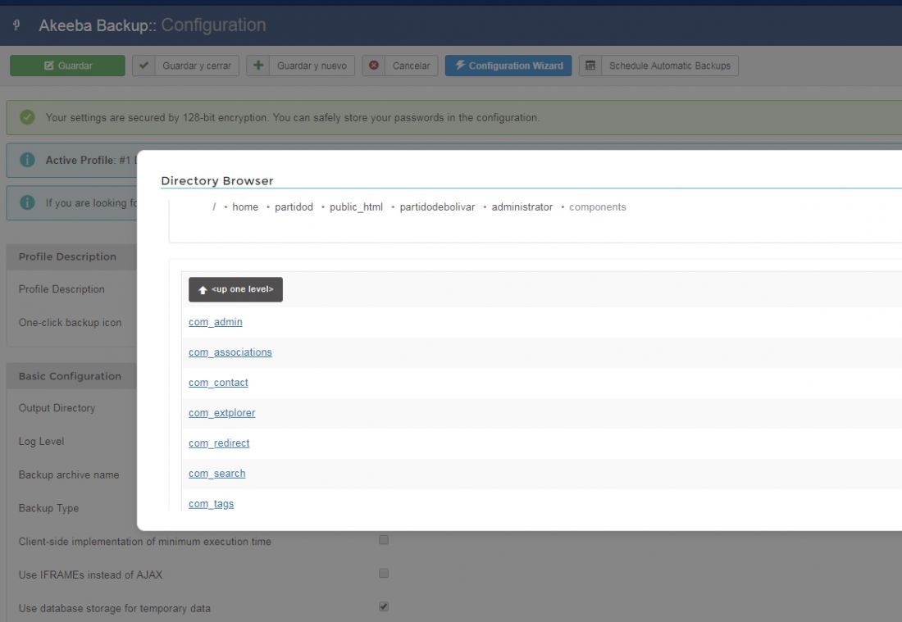Image resolution: width=902 pixels, height=622 pixels.
Task: Click the Guardar y cerrar label
Action: tap(197, 66)
